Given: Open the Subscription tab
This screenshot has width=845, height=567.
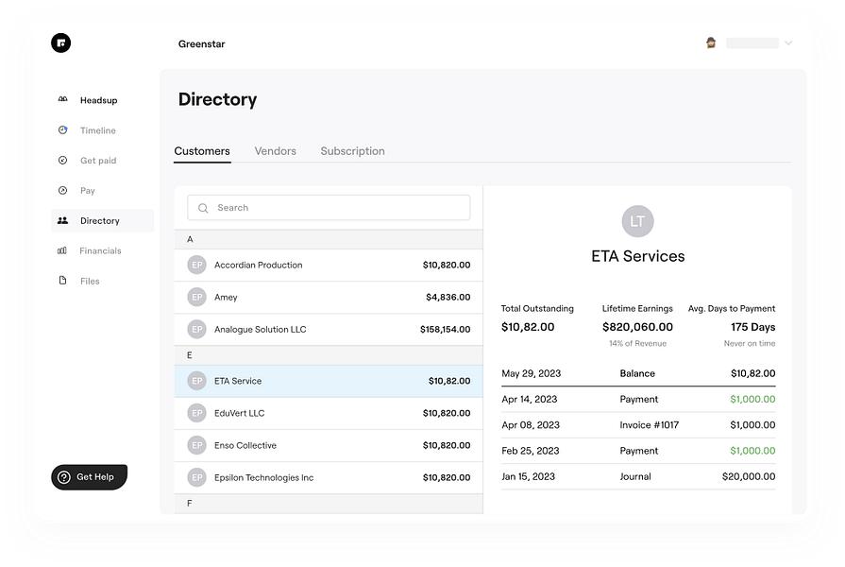Looking at the screenshot, I should [x=352, y=151].
